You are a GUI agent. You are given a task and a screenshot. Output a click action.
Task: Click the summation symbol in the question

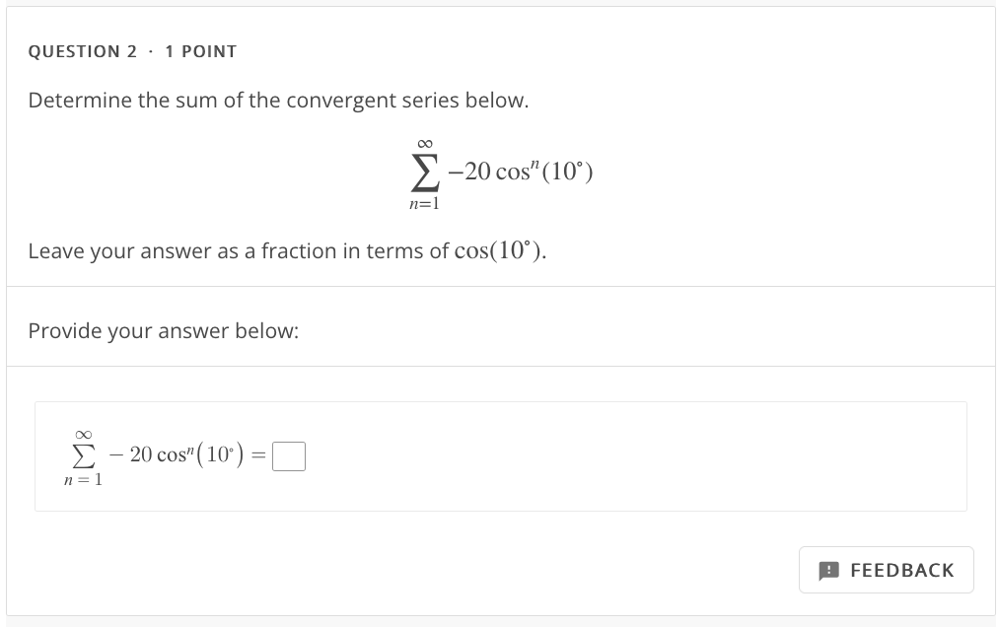(x=424, y=171)
